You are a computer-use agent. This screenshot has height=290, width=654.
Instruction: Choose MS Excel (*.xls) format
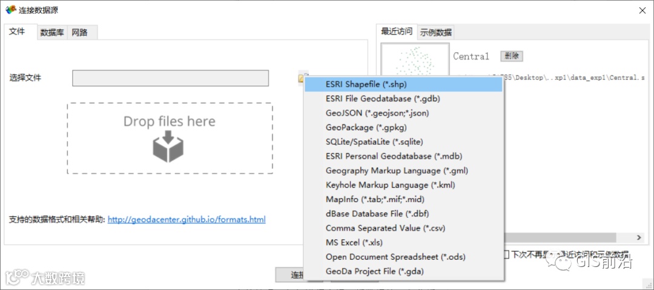pyautogui.click(x=403, y=242)
